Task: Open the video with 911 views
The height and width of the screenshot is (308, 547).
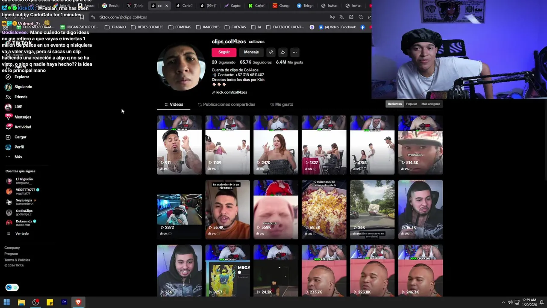Action: [179, 145]
